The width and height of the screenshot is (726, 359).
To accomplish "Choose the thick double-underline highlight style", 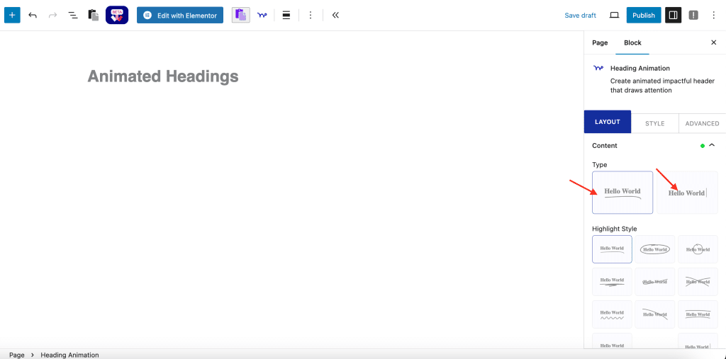I will (612, 282).
